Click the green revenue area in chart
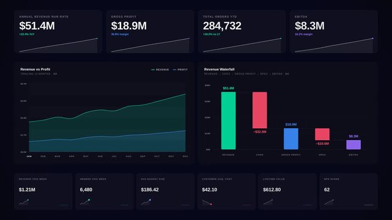The image size is (392, 220). point(108,122)
